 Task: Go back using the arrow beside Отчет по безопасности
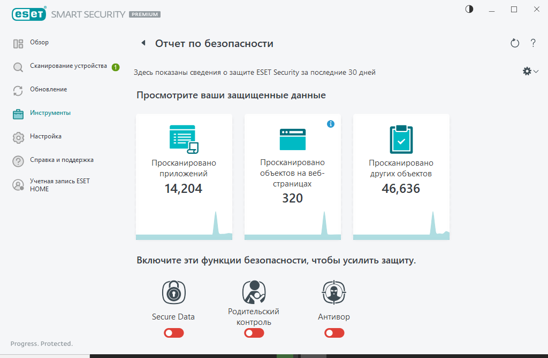tap(143, 43)
